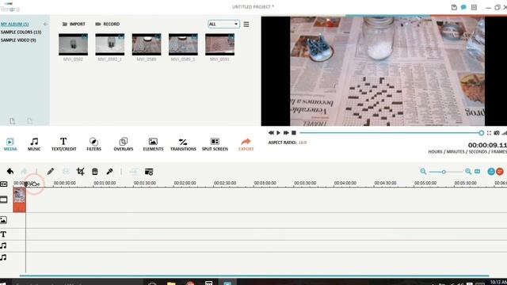Click the orange round timeline mode button
Image resolution: width=507 pixels, height=285 pixels.
500,171
